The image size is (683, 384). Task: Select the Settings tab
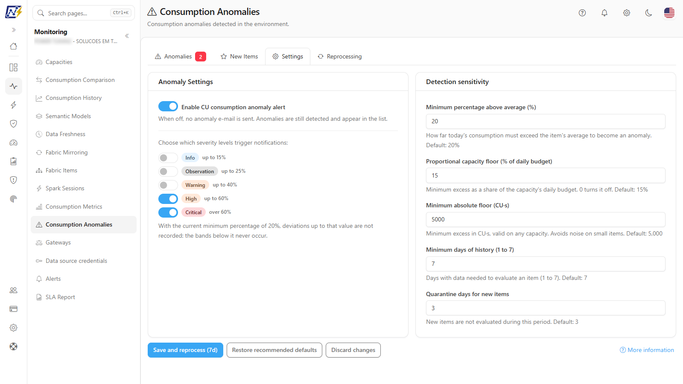[x=288, y=56]
